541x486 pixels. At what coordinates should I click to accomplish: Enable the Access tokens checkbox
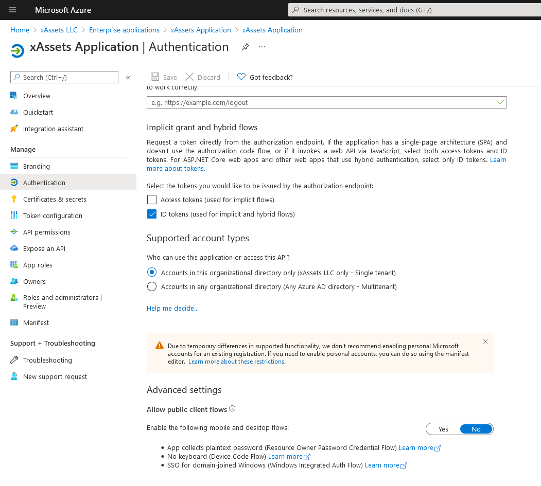(x=152, y=200)
